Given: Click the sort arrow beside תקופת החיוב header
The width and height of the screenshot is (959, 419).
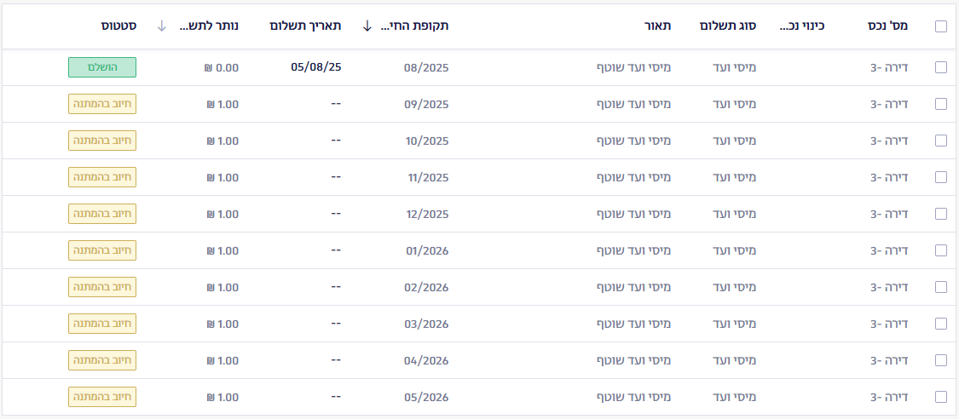Looking at the screenshot, I should (x=367, y=26).
